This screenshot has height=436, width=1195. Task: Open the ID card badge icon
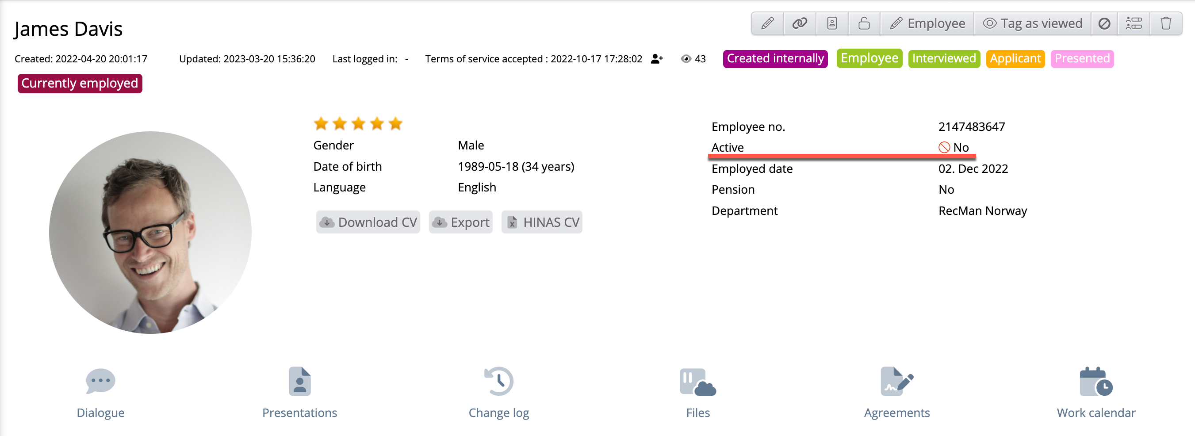point(832,23)
